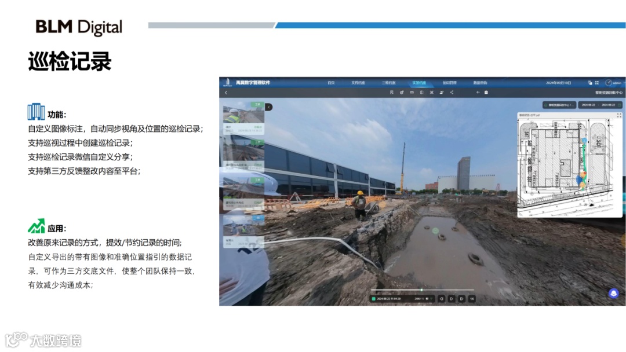Click the share icon in viewer toolbar
626x352 pixels.
(x=452, y=93)
